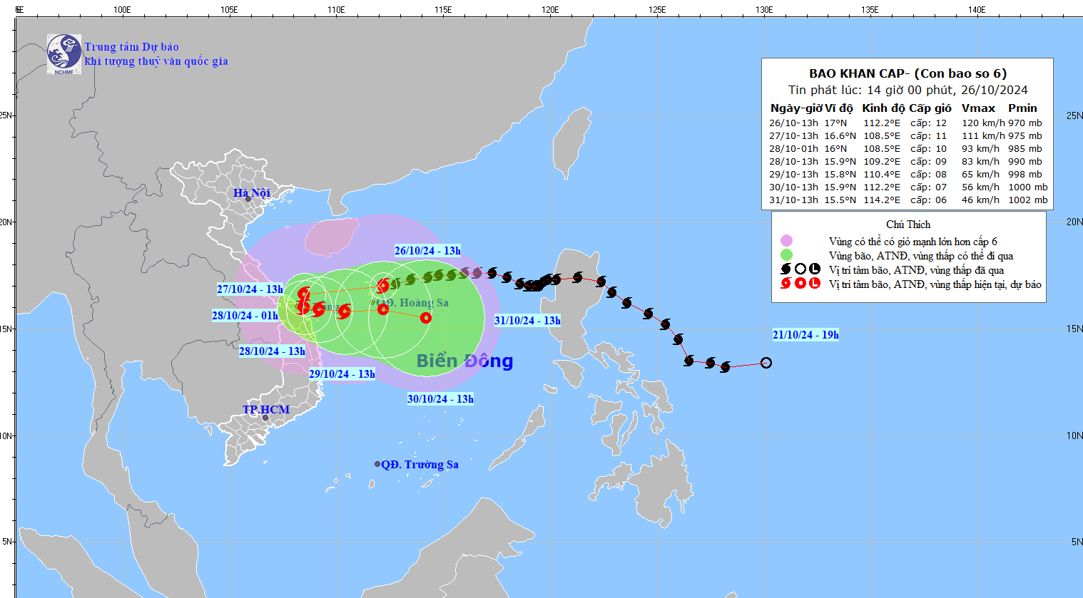Screen dimensions: 1083x598
Task: Click the Hà Nội city dot marker
Action: click(248, 199)
